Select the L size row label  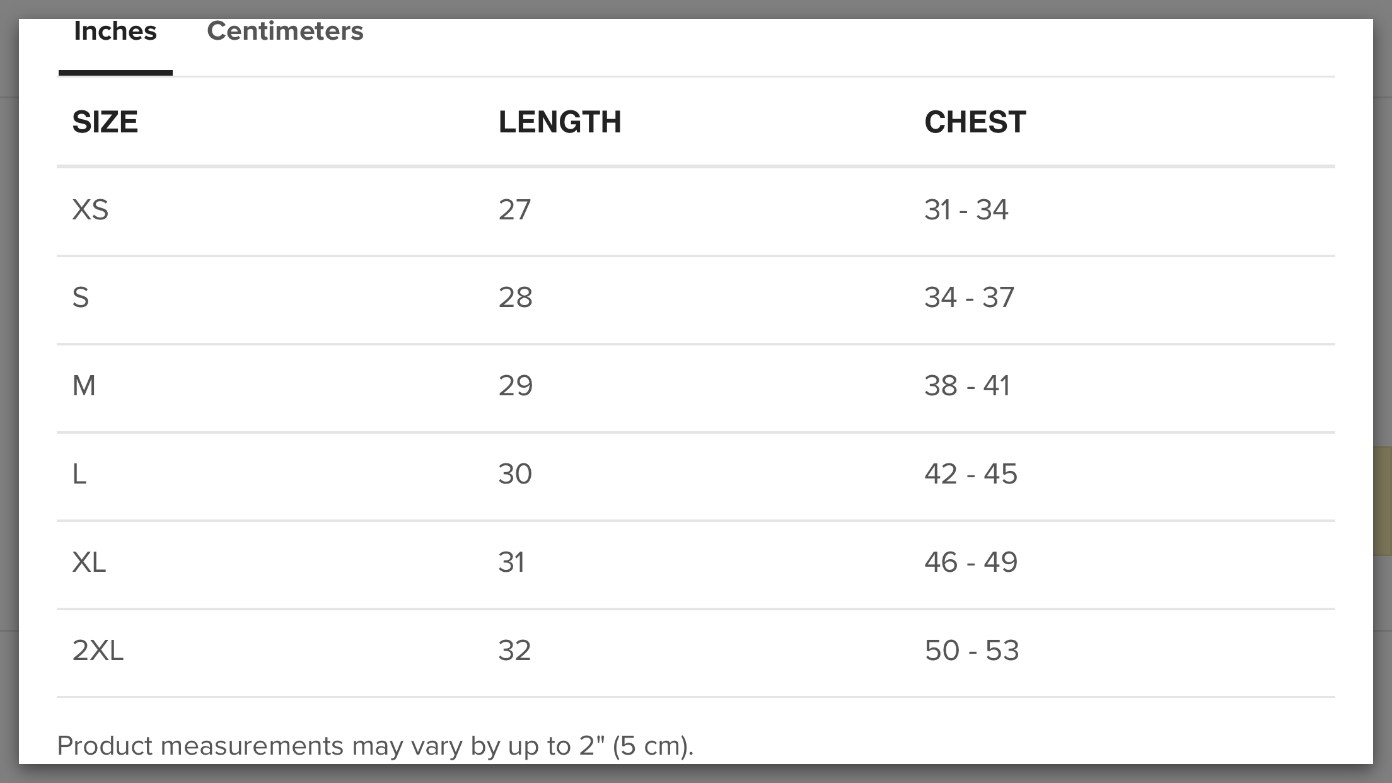click(x=79, y=473)
